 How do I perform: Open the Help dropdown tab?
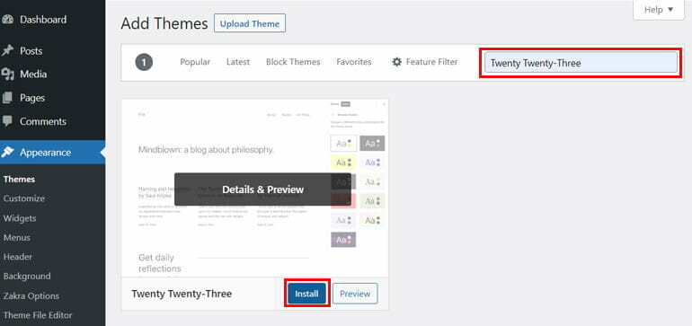pos(659,10)
